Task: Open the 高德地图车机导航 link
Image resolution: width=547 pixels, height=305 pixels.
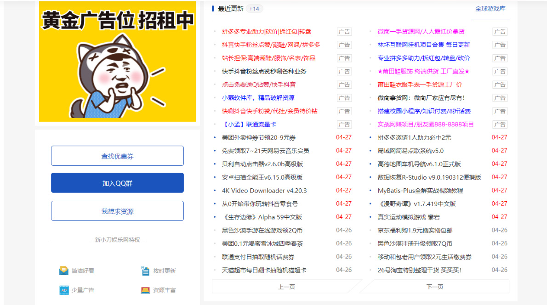Action: point(420,164)
